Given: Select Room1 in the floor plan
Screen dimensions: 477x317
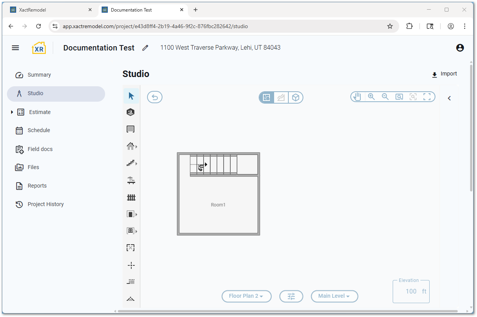Looking at the screenshot, I should [x=218, y=205].
